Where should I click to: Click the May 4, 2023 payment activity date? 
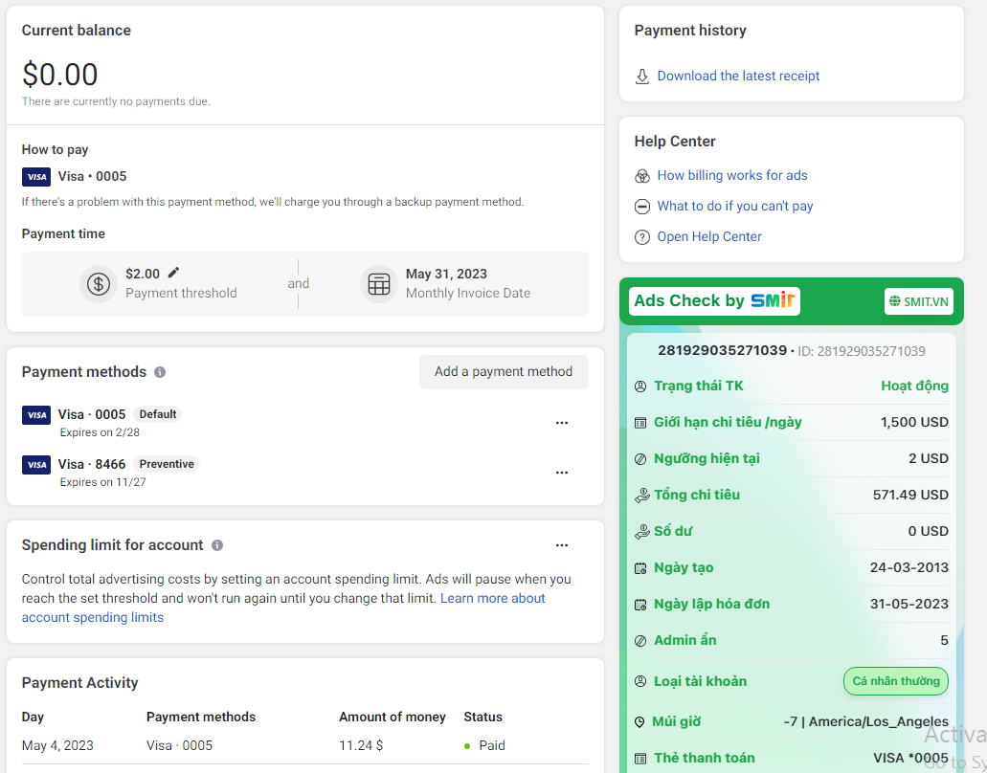(x=57, y=746)
